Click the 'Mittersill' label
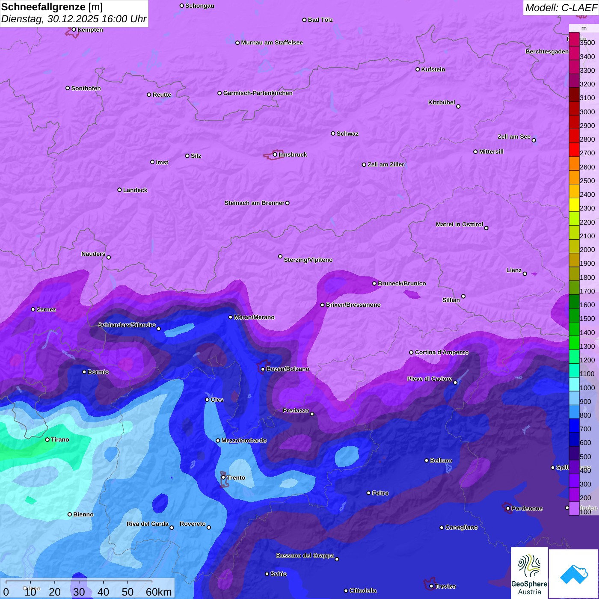Viewport: 599px width, 599px height. [492, 151]
